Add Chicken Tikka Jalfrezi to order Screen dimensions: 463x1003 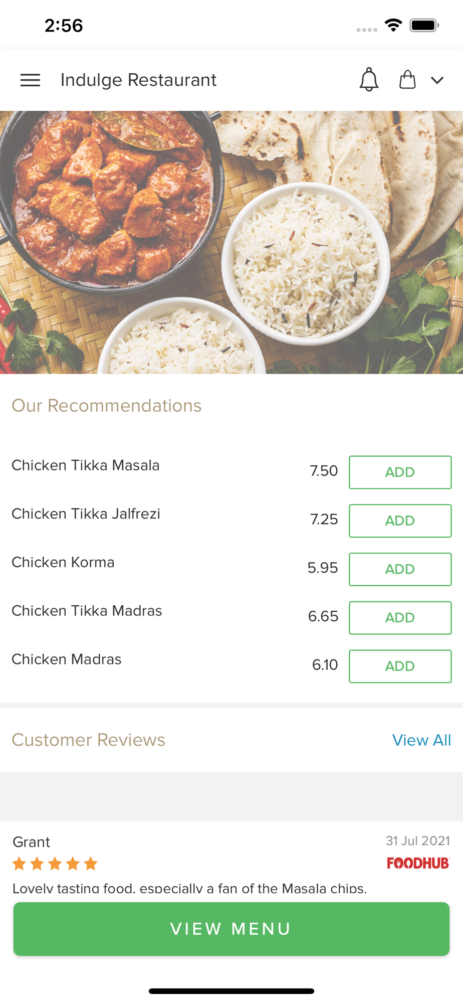click(400, 521)
